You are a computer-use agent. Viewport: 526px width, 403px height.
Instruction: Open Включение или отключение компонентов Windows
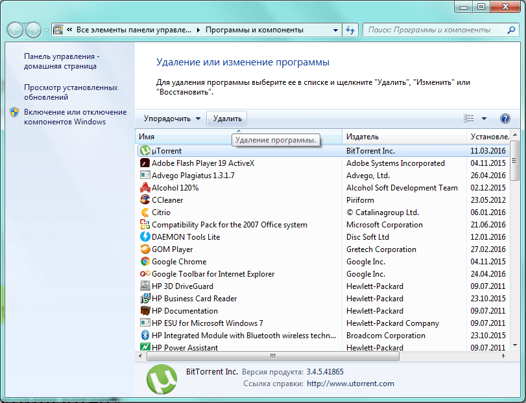coord(75,117)
